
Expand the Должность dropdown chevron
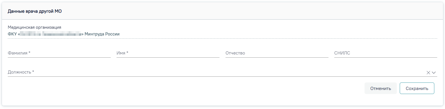(434, 73)
